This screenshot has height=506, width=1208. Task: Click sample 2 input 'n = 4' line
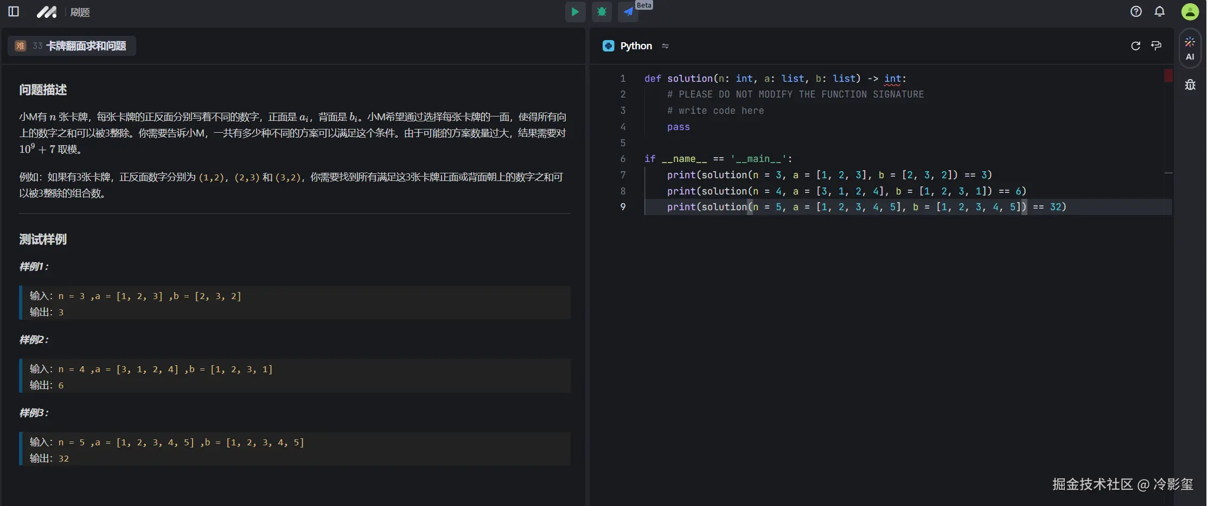(x=151, y=369)
